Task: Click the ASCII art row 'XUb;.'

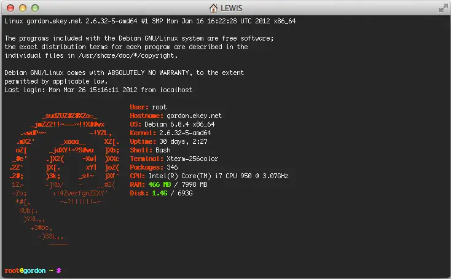Action: 28,211
